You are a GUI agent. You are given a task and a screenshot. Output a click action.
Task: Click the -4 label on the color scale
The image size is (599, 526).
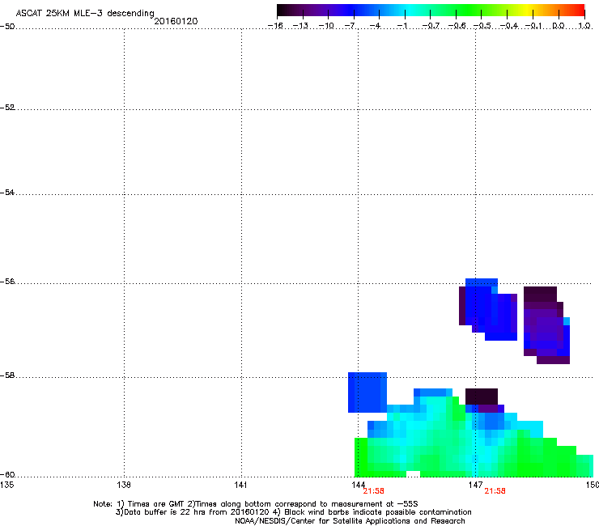(376, 26)
